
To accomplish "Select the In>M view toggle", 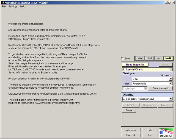I will (x=168, y=58).
